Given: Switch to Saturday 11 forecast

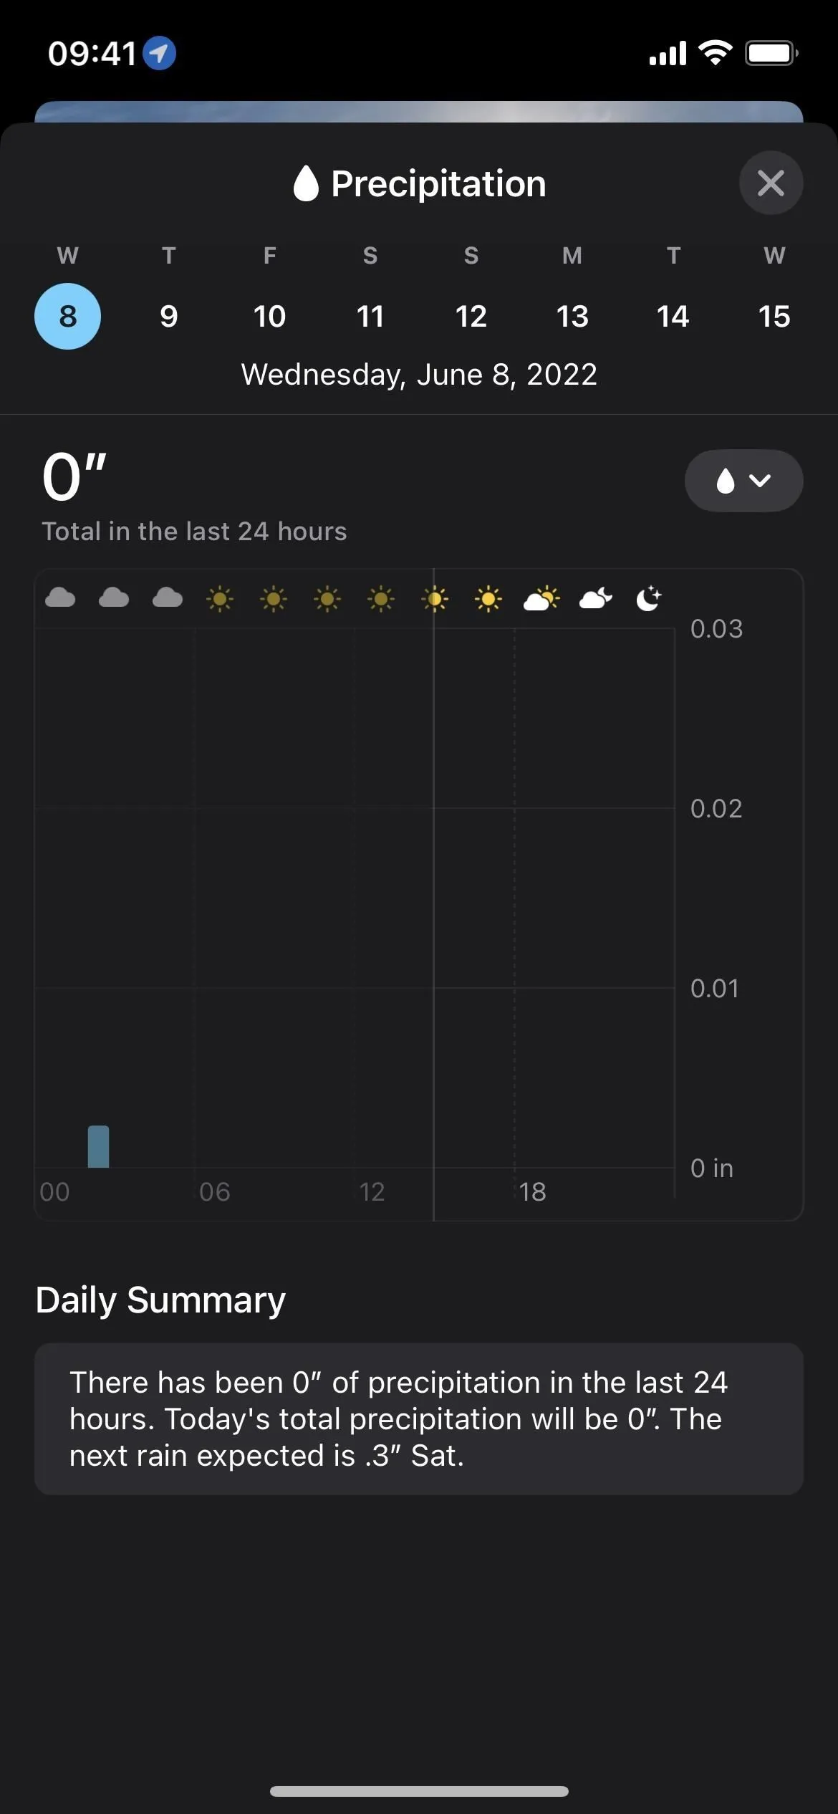Looking at the screenshot, I should point(370,316).
